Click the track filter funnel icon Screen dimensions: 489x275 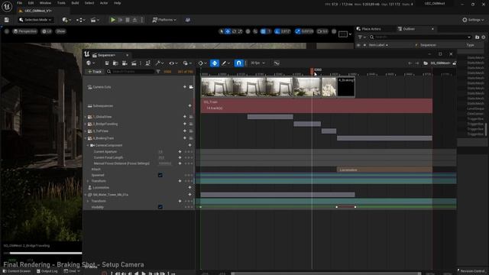point(158,72)
